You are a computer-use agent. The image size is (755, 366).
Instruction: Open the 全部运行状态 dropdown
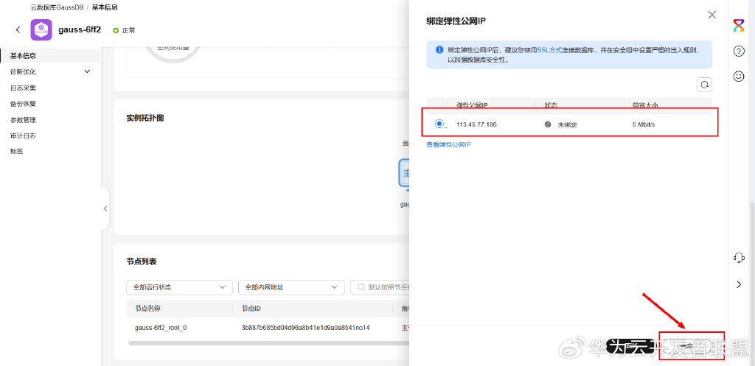[180, 287]
